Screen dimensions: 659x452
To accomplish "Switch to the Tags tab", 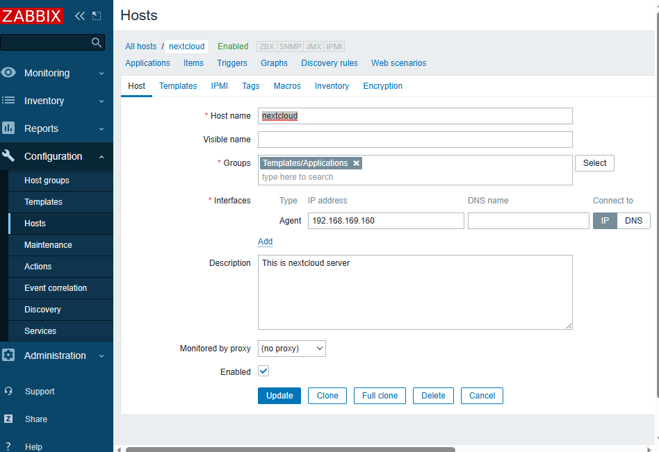I will (x=250, y=86).
